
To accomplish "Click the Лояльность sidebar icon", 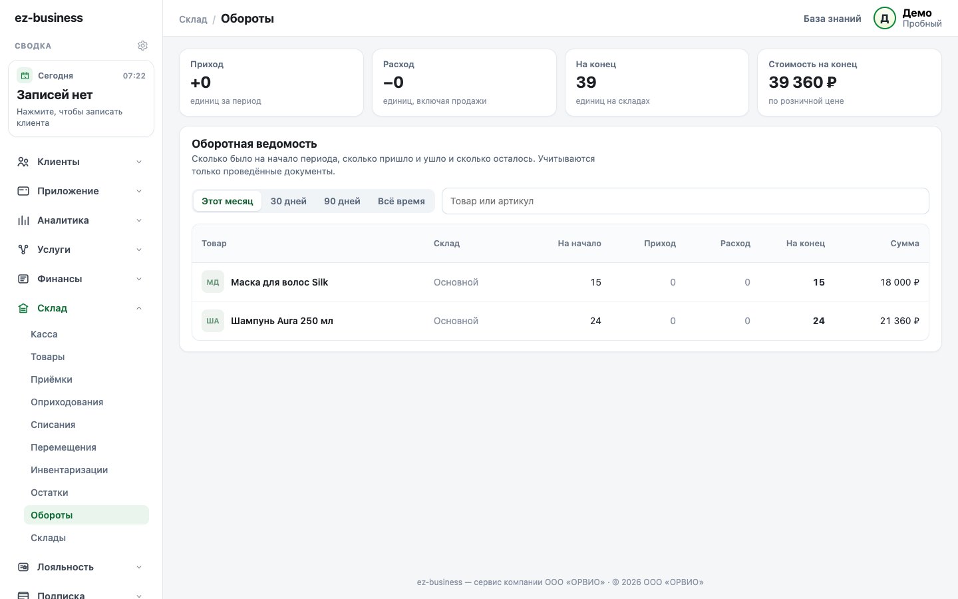I will pos(23,567).
